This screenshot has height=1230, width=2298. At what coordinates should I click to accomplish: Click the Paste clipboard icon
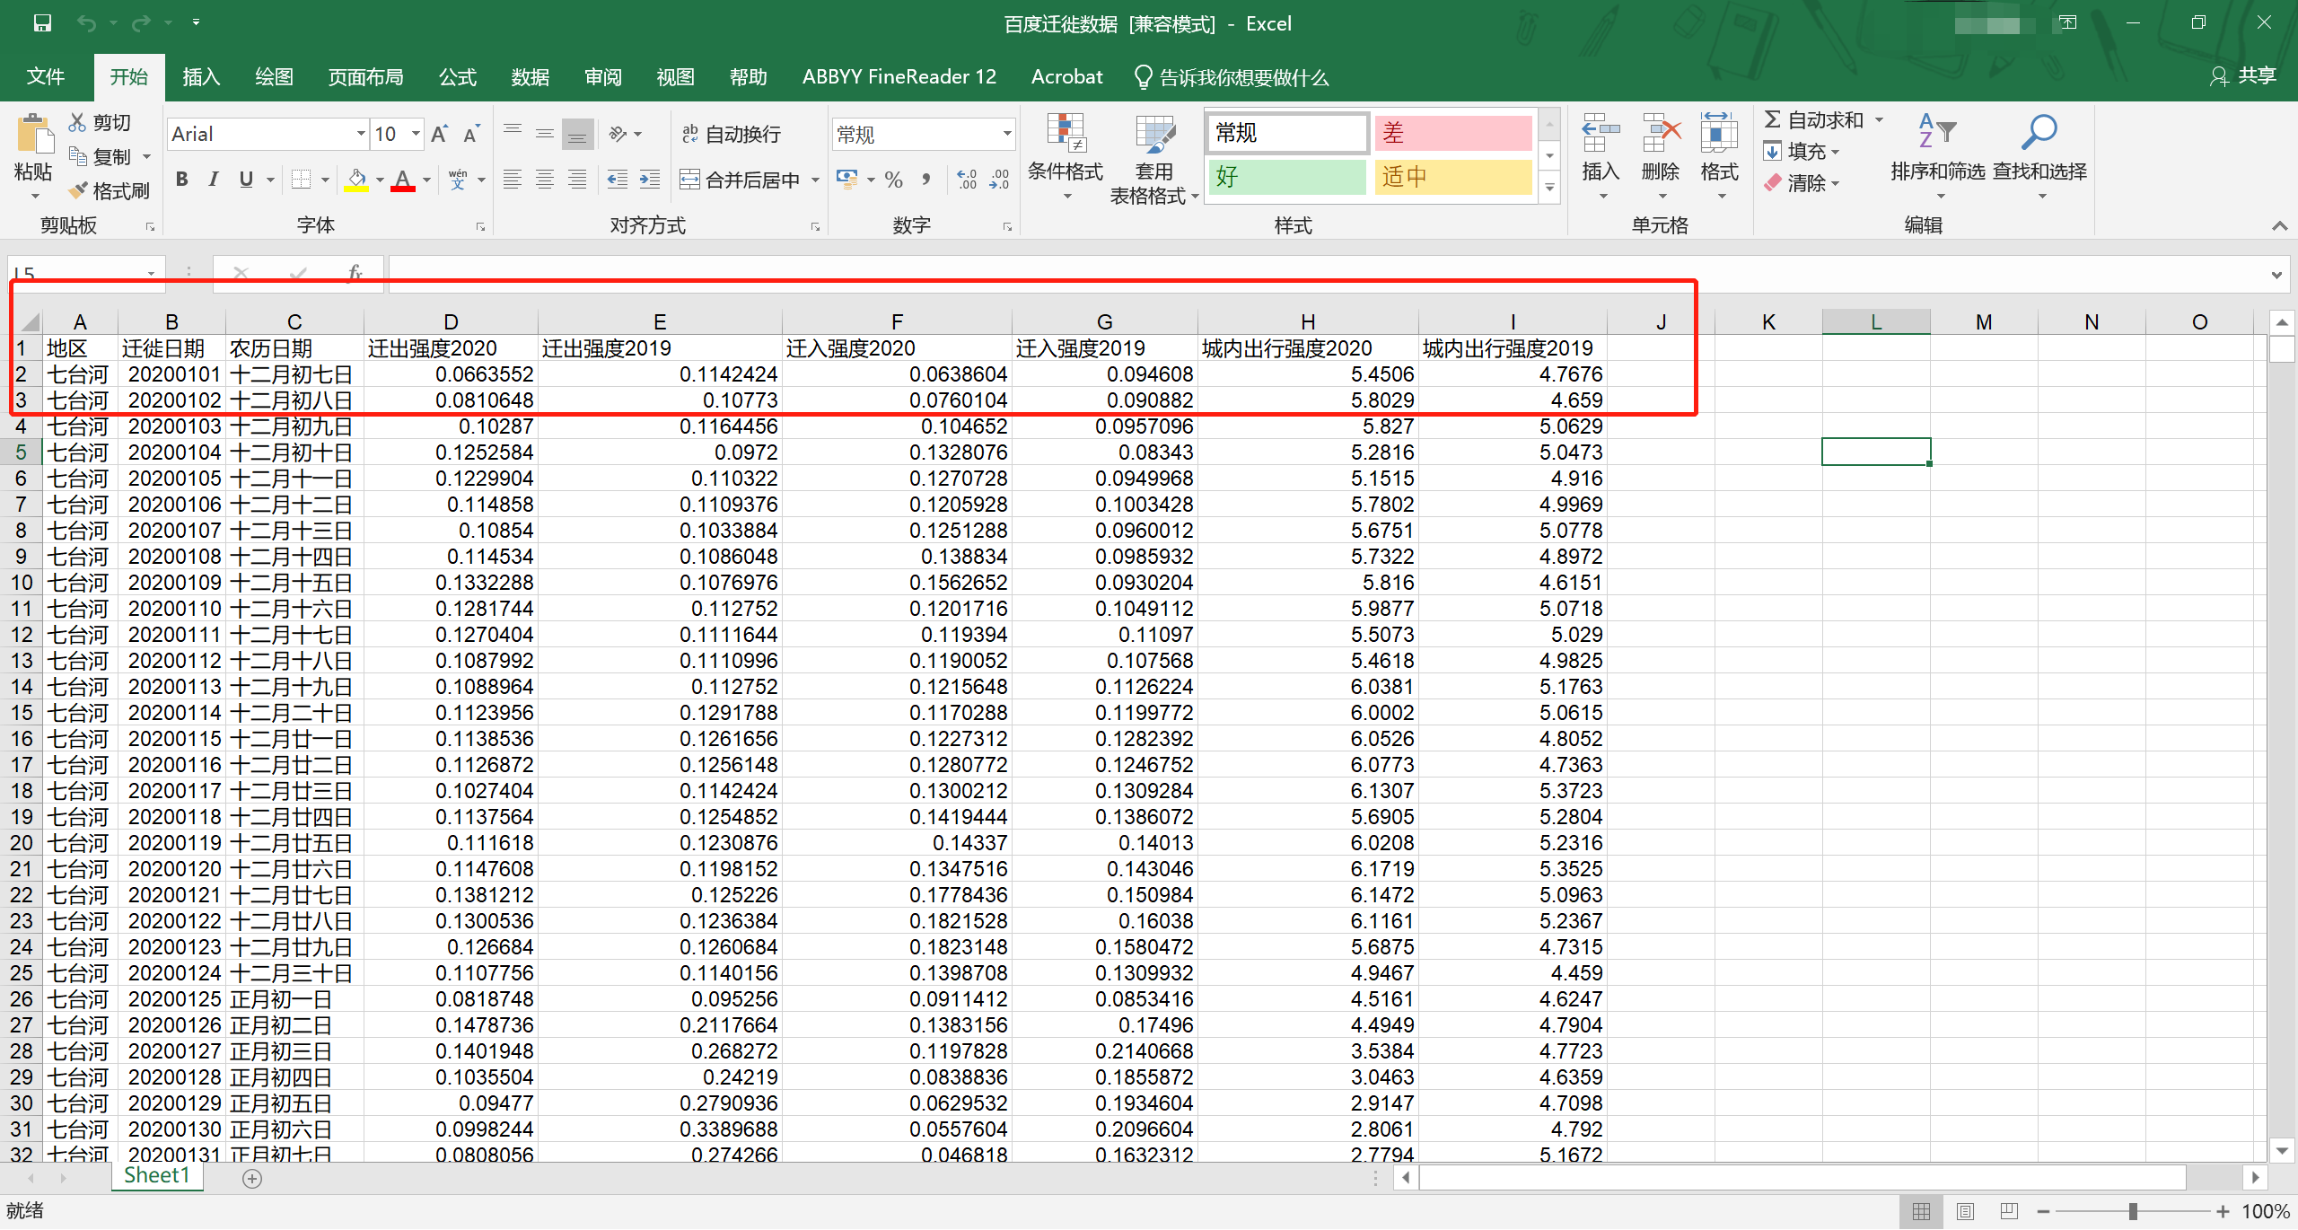point(34,135)
